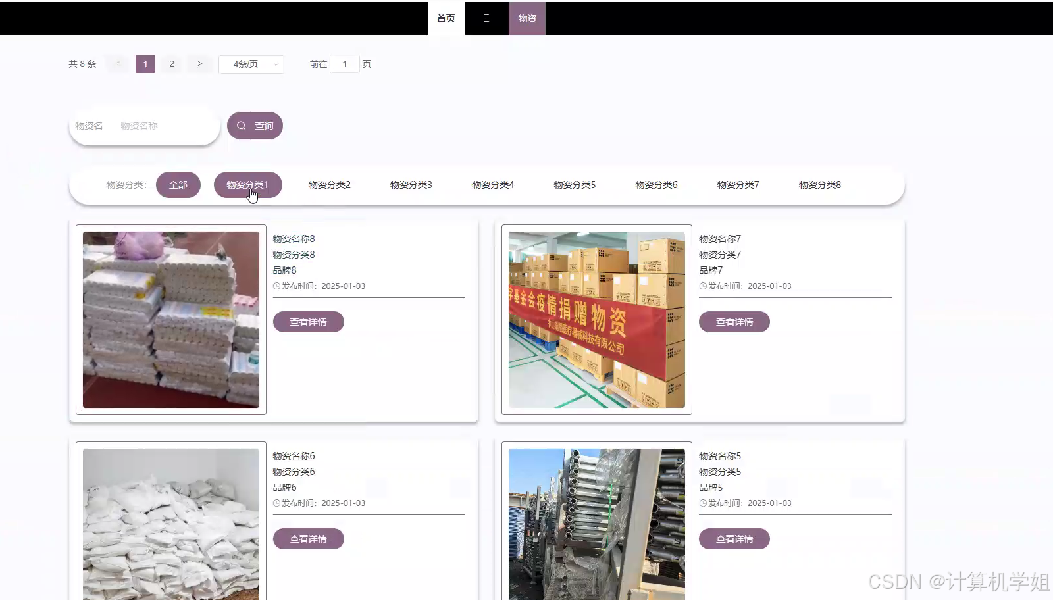Filter by 物资分类3
Image resolution: width=1053 pixels, height=600 pixels.
411,185
